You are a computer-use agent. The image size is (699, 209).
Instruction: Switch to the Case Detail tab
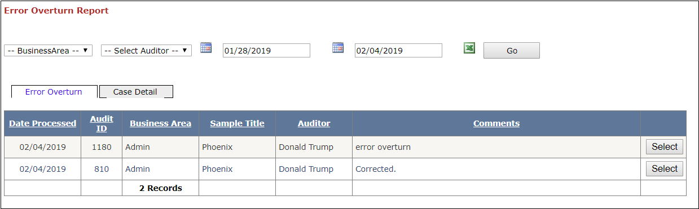coord(135,92)
